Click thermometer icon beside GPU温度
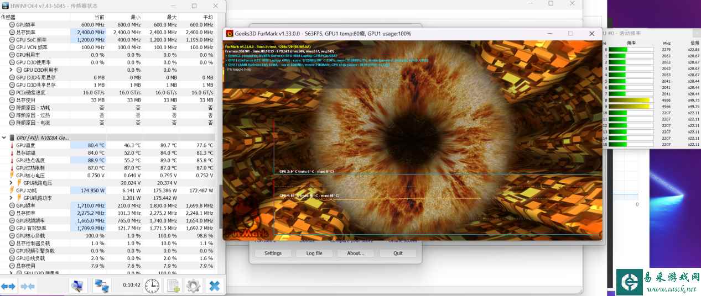 12,145
